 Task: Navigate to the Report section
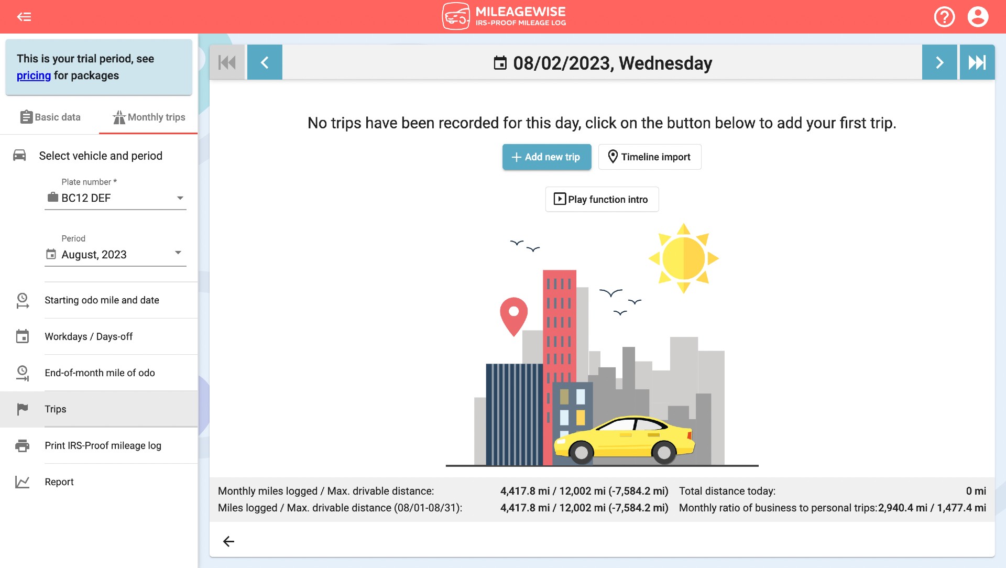click(x=59, y=482)
